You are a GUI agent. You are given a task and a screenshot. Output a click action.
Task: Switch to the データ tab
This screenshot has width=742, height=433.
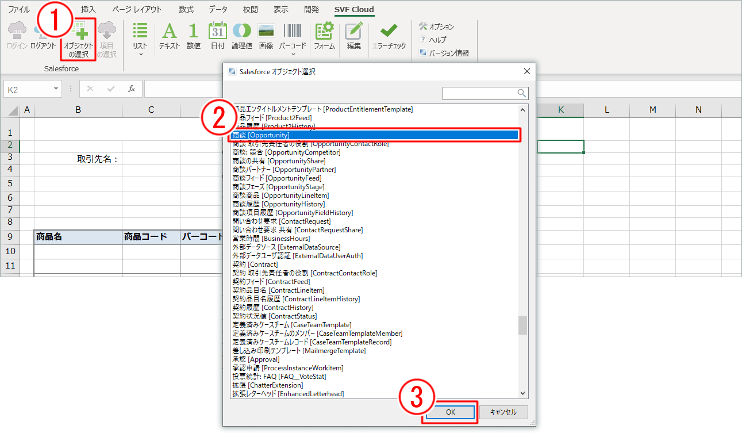click(x=218, y=9)
